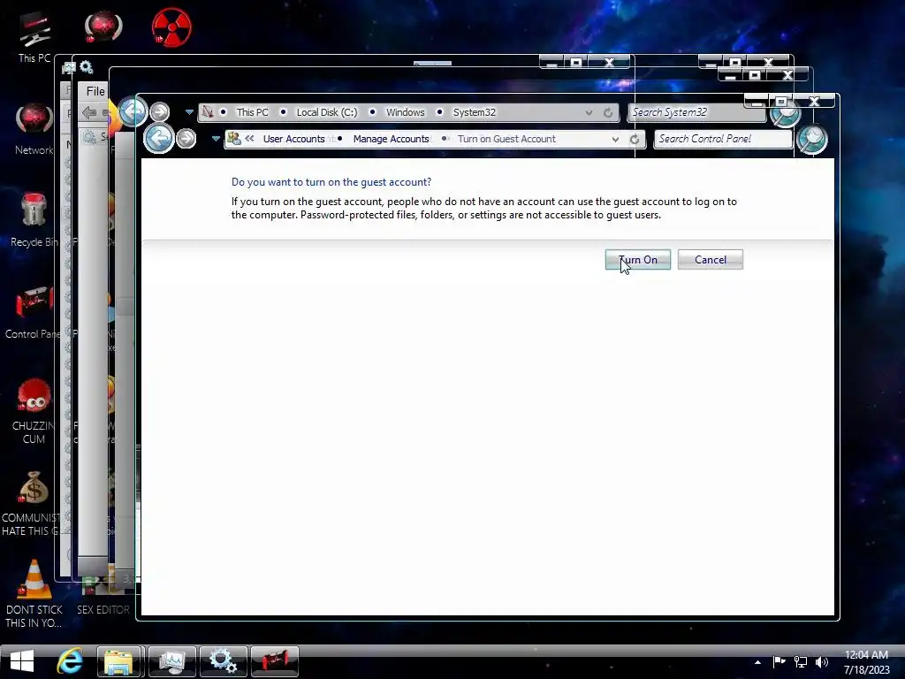Navigate to Manage Accounts breadcrumb
The height and width of the screenshot is (679, 905).
click(391, 139)
